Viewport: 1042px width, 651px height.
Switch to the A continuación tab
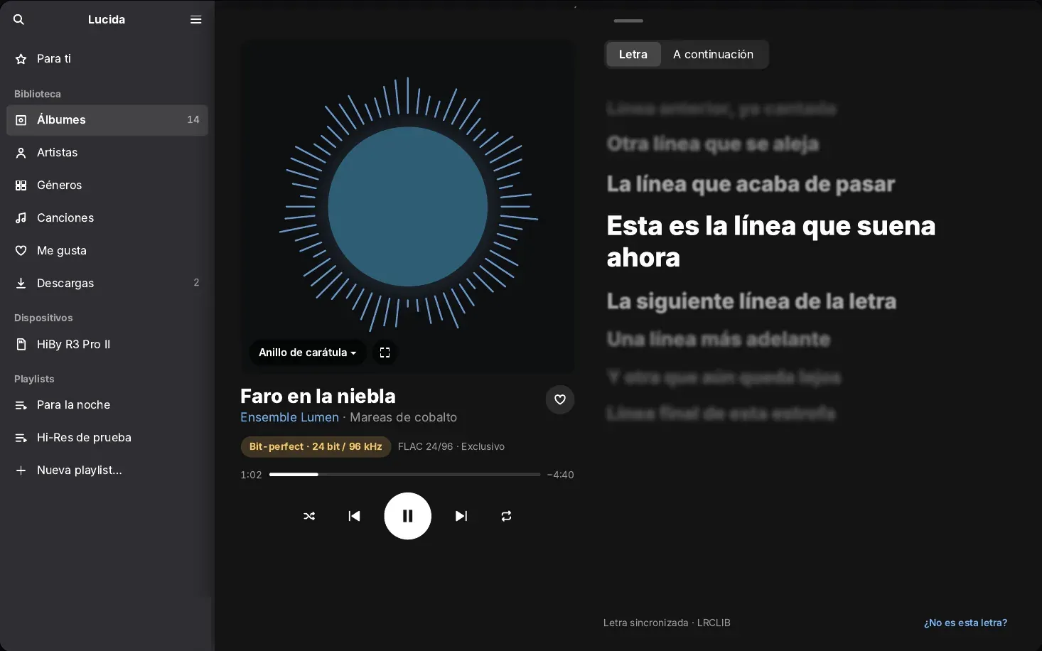pos(713,55)
